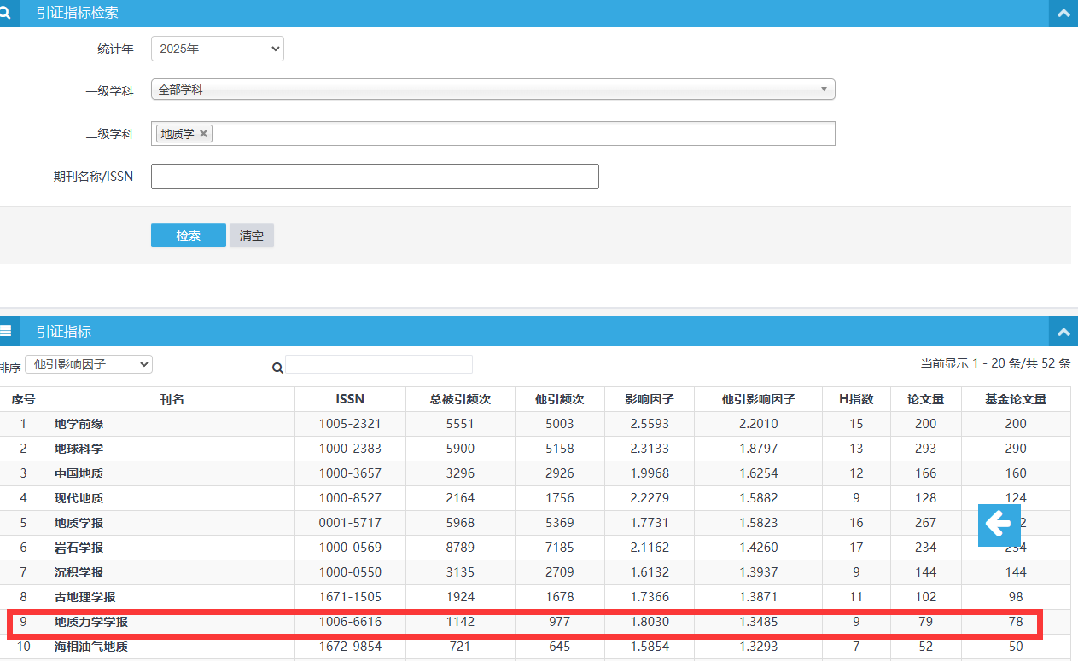Click paper count value 293
Image resolution: width=1078 pixels, height=661 pixels.
(926, 449)
